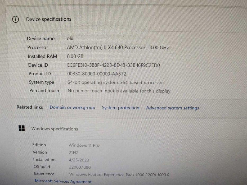Select the 8.00 GB RAM value
247x185 pixels.
pyautogui.click(x=75, y=56)
